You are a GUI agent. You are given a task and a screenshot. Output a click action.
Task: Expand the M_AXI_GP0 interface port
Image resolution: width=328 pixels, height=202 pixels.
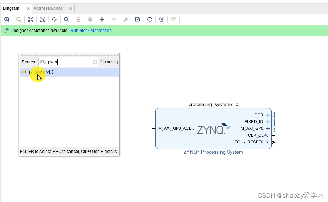point(268,128)
